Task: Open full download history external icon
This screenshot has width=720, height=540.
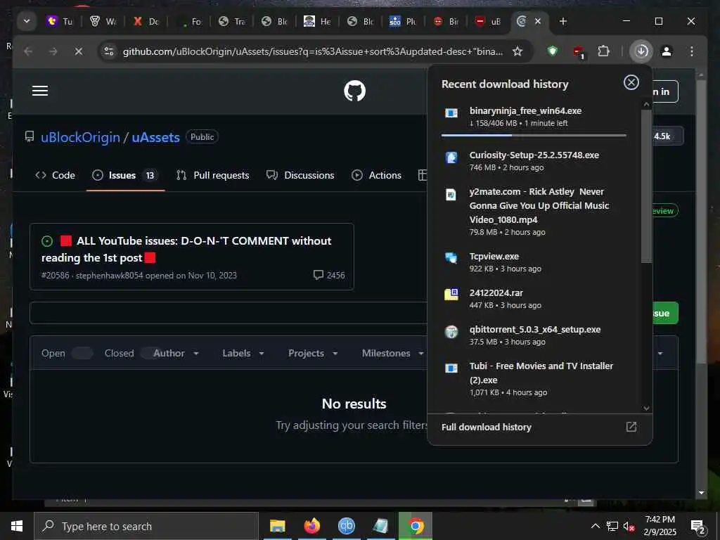Action: 631,427
